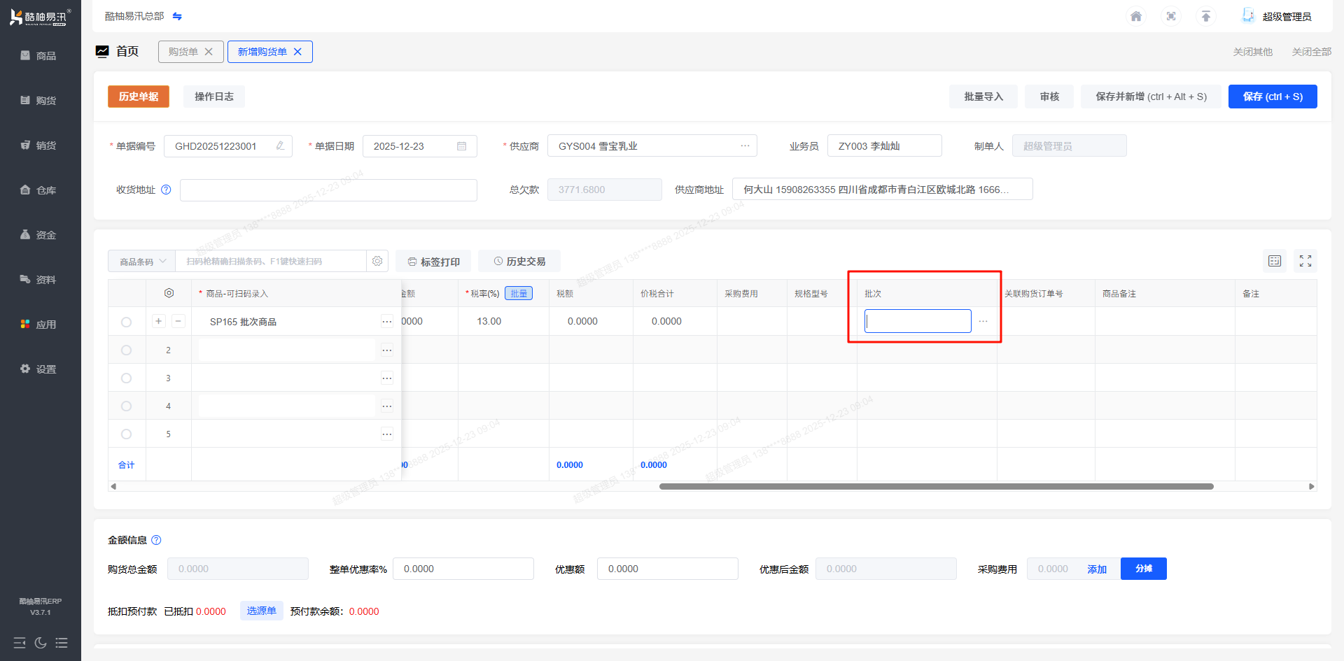Click the 历史单据 button

pyautogui.click(x=139, y=97)
